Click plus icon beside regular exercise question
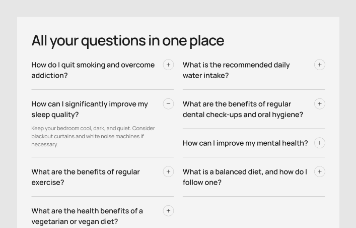 168,172
